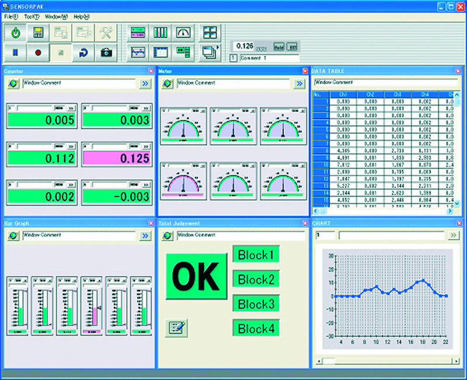Open the chart view toolbar icon
The image size is (467, 380).
tap(138, 53)
